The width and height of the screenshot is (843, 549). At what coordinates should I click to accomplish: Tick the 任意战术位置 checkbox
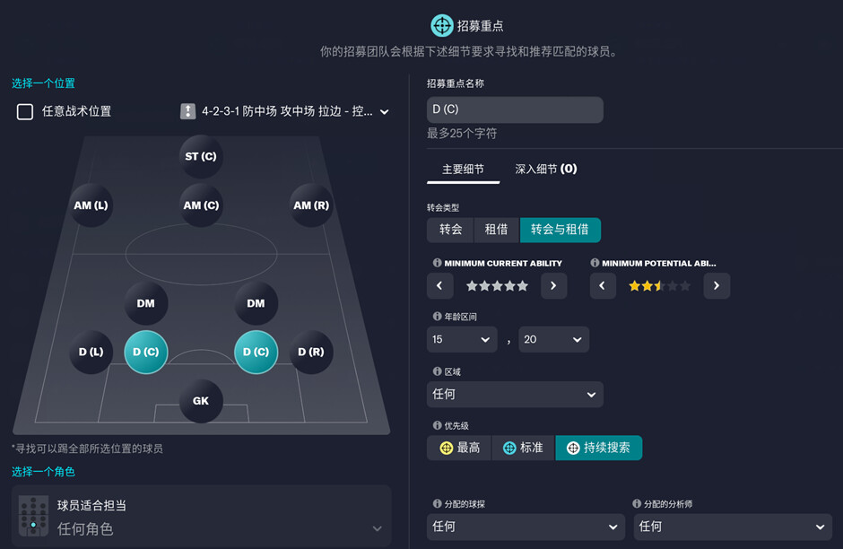25,112
